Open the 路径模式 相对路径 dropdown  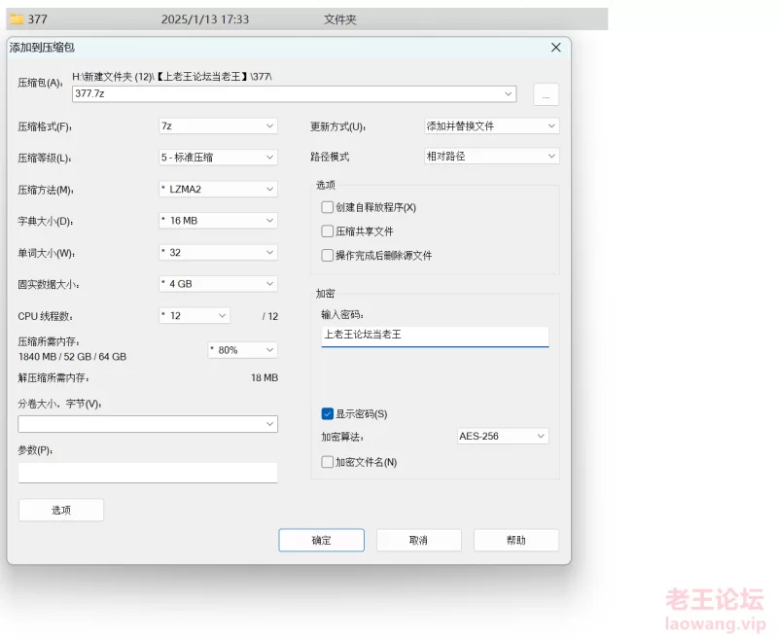[492, 157]
